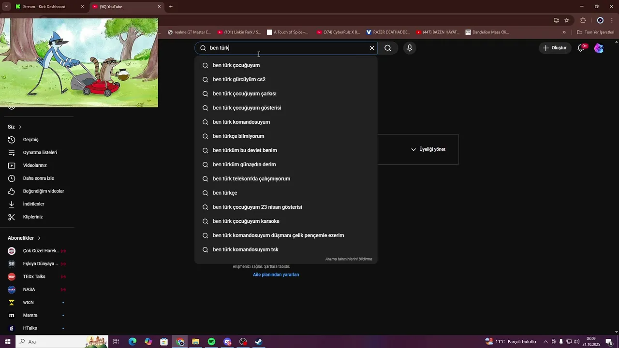619x348 pixels.
Task: Choose 'ben türk çocuğuyum 23 nisan gösterisi'
Action: (286, 207)
